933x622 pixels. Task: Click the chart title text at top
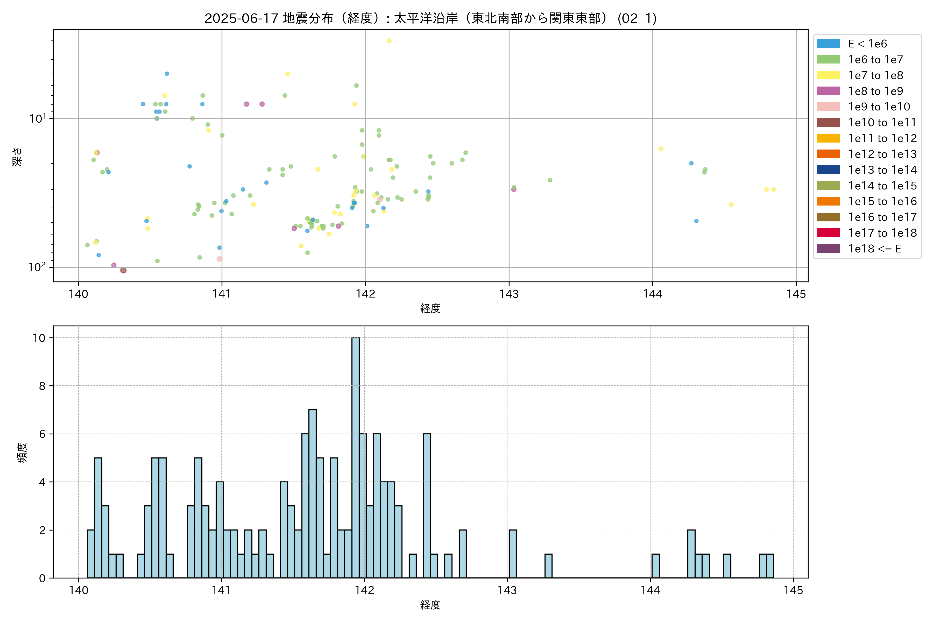pyautogui.click(x=430, y=18)
